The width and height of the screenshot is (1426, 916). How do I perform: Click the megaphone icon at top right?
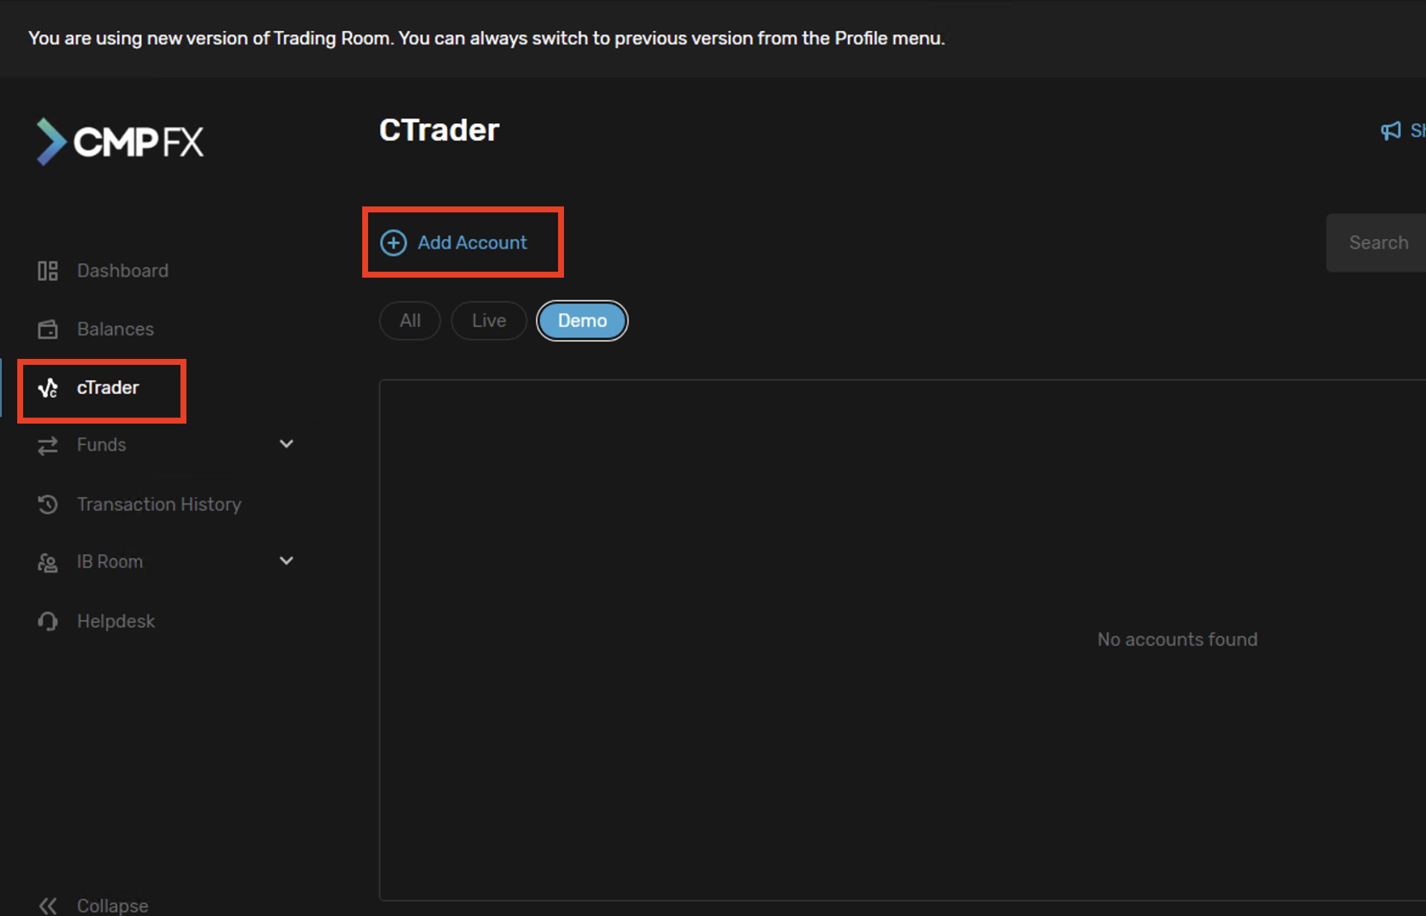pyautogui.click(x=1391, y=131)
